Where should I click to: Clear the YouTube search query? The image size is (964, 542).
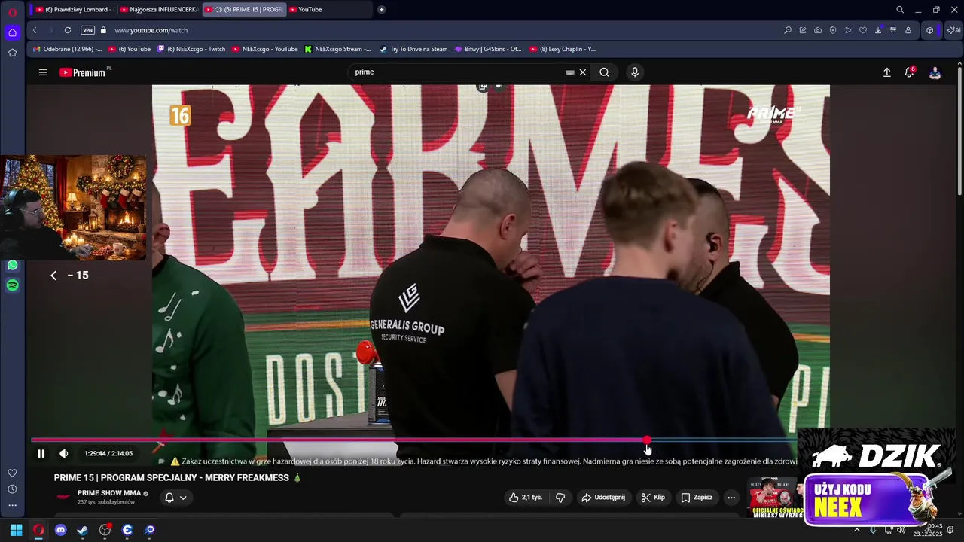point(582,72)
